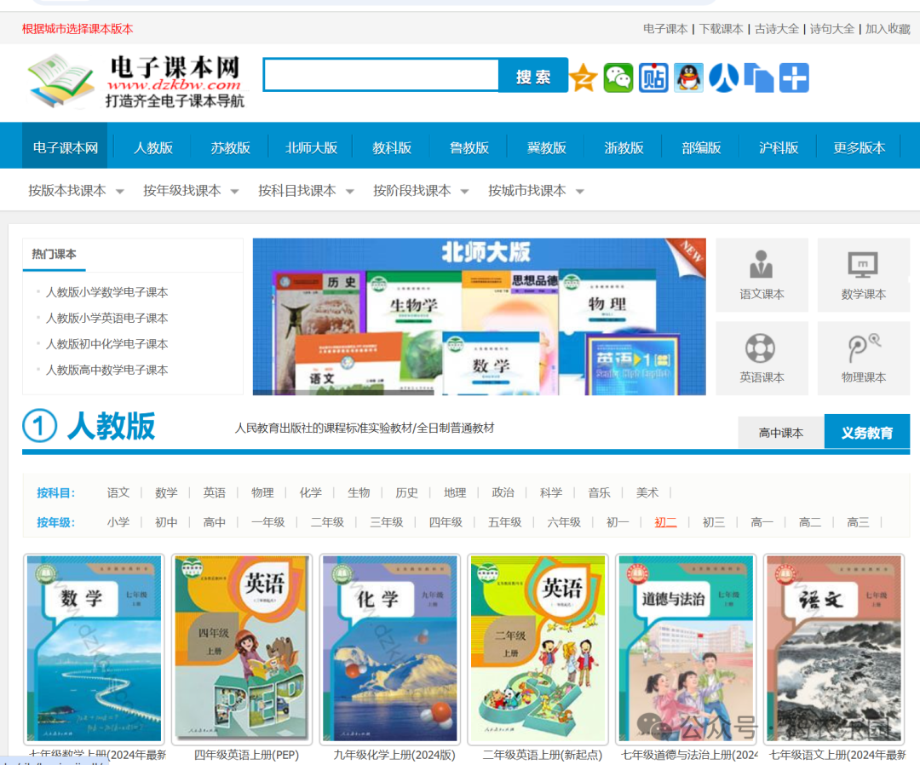The image size is (920, 765).
Task: Open 四年级英语上册(PEP) book cover
Action: coord(242,649)
